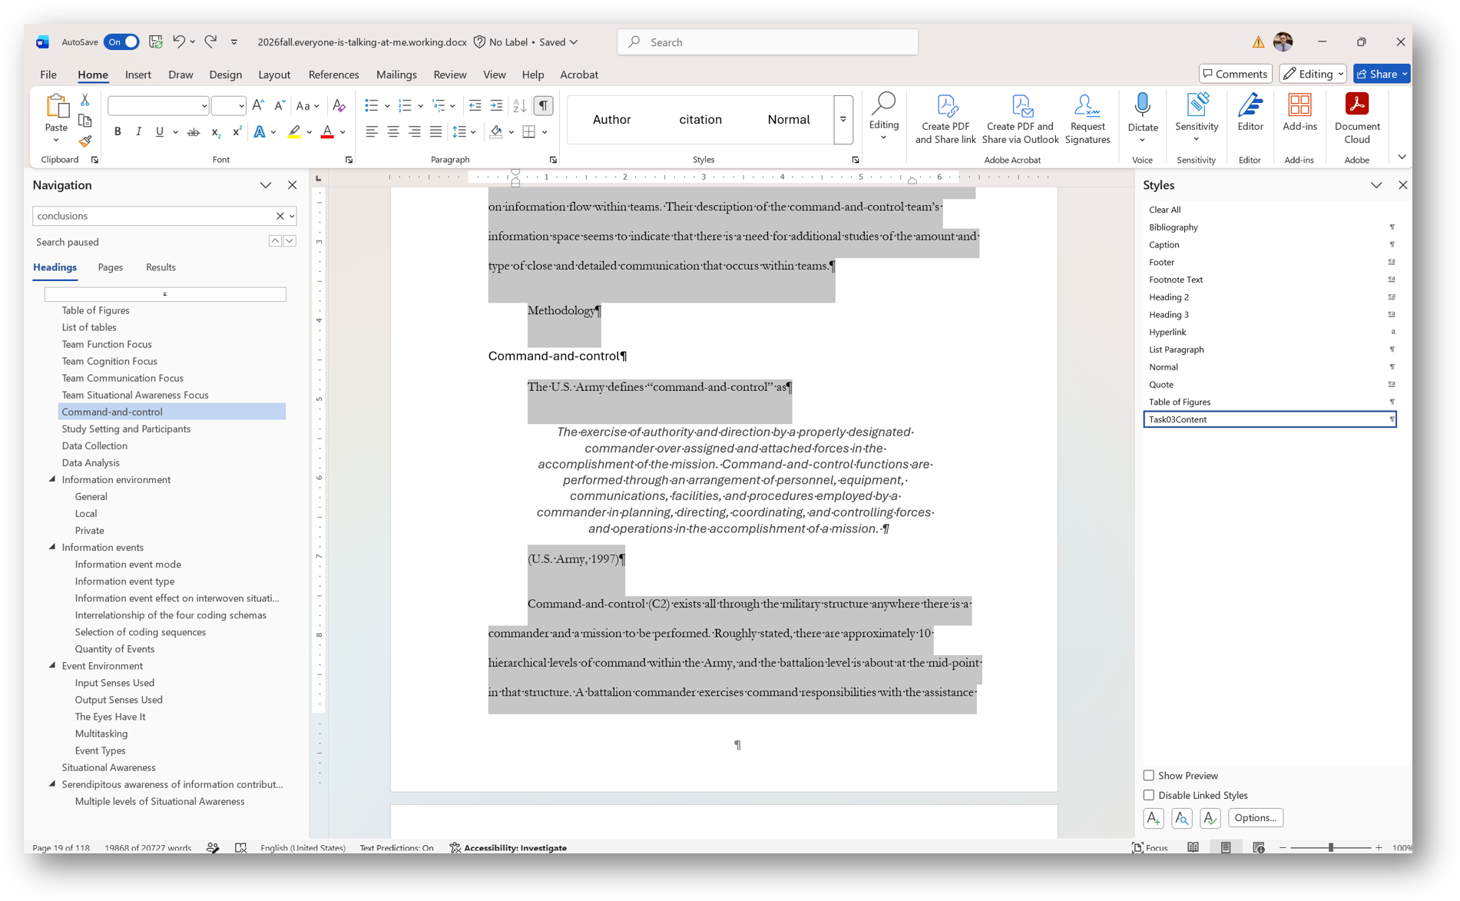This screenshot has height=901, width=1460.
Task: Toggle Show/Hide paragraph marks
Action: click(x=543, y=106)
